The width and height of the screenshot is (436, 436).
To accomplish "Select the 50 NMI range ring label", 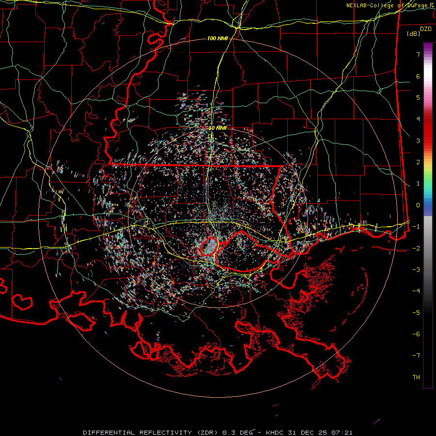I will coord(218,128).
